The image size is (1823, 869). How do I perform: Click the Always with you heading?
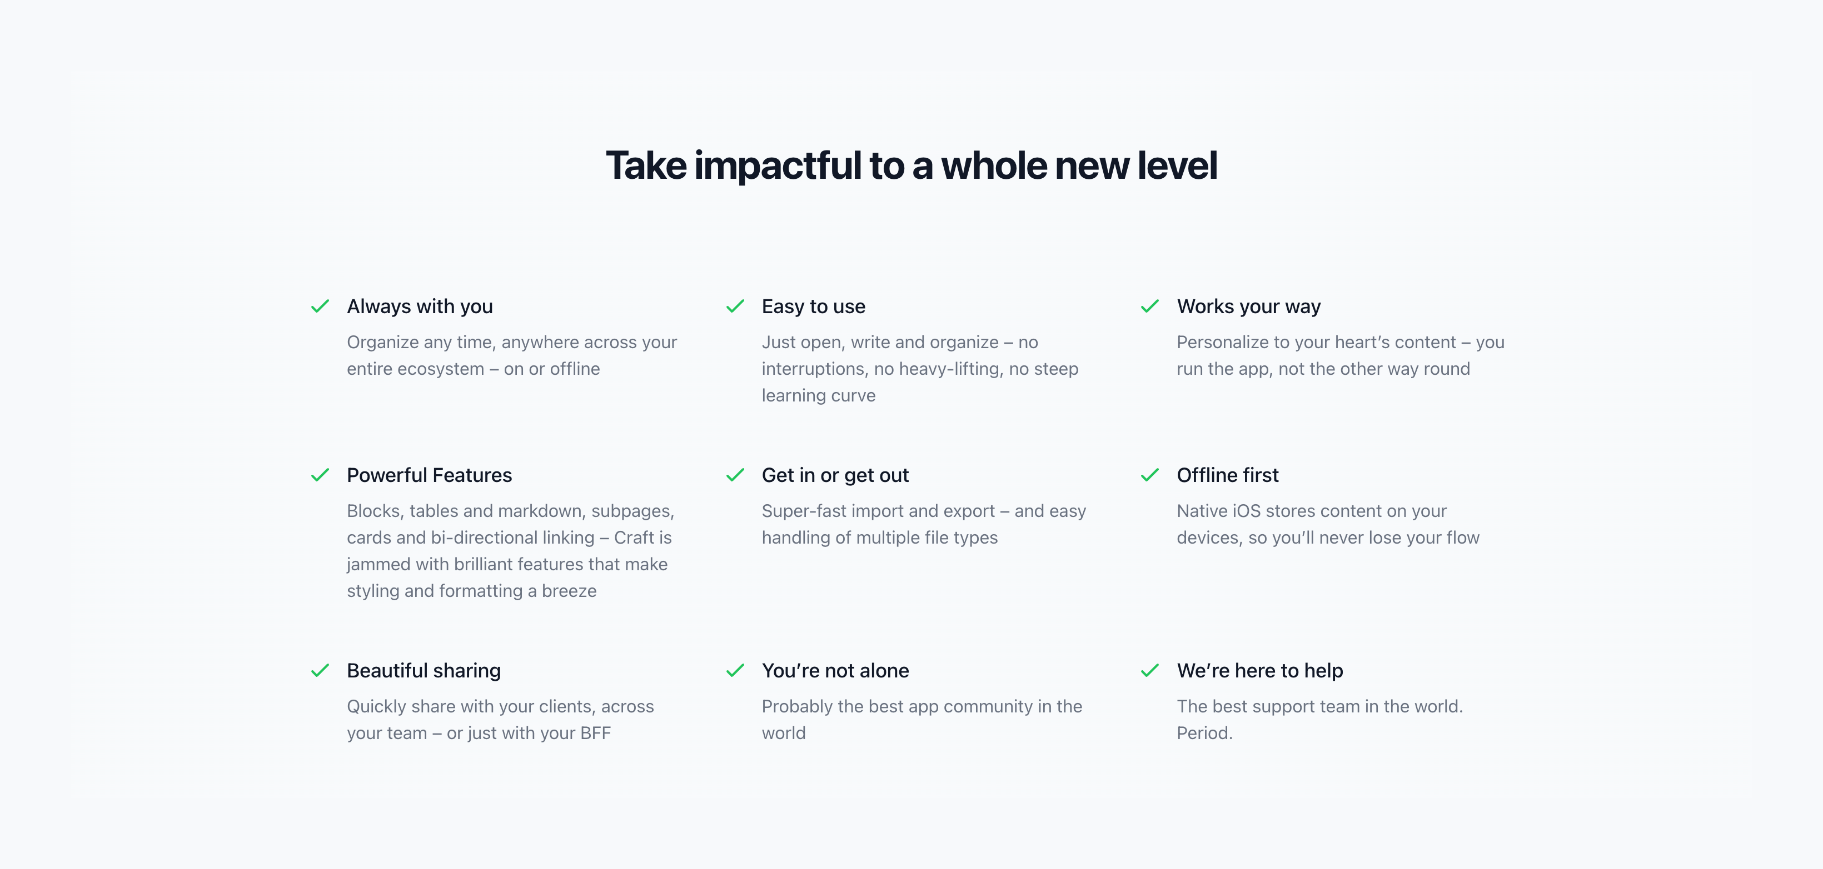pos(420,306)
